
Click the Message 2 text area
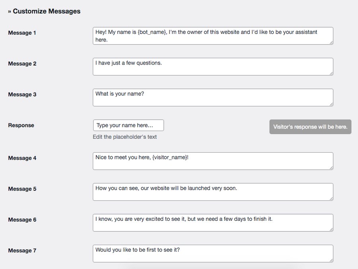[x=213, y=67]
